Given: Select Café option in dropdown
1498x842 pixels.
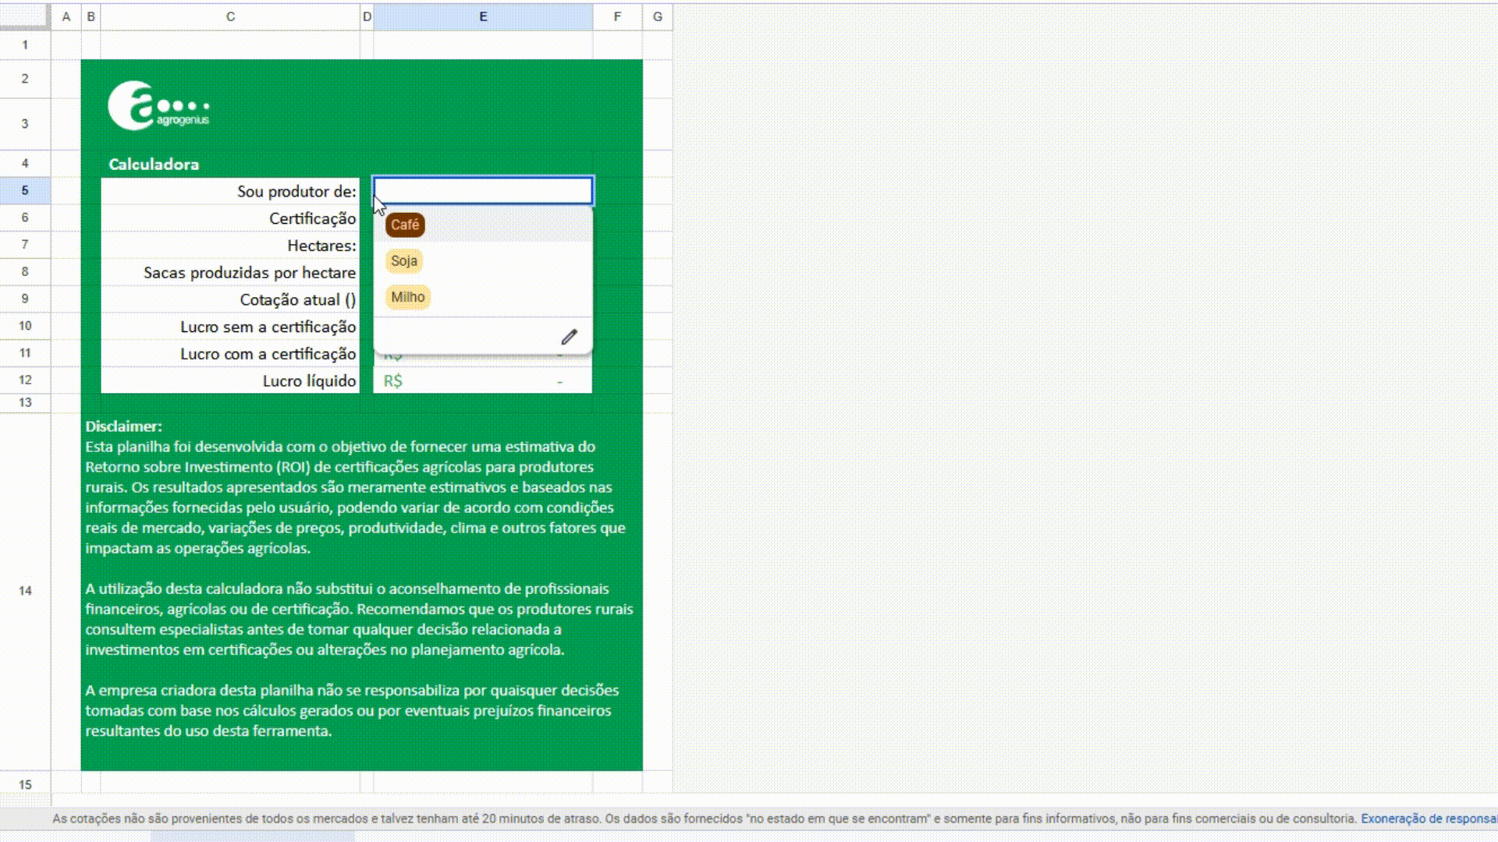Looking at the screenshot, I should (405, 225).
